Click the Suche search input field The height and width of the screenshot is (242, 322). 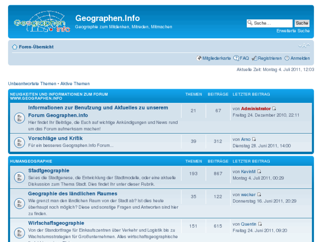coord(269,23)
